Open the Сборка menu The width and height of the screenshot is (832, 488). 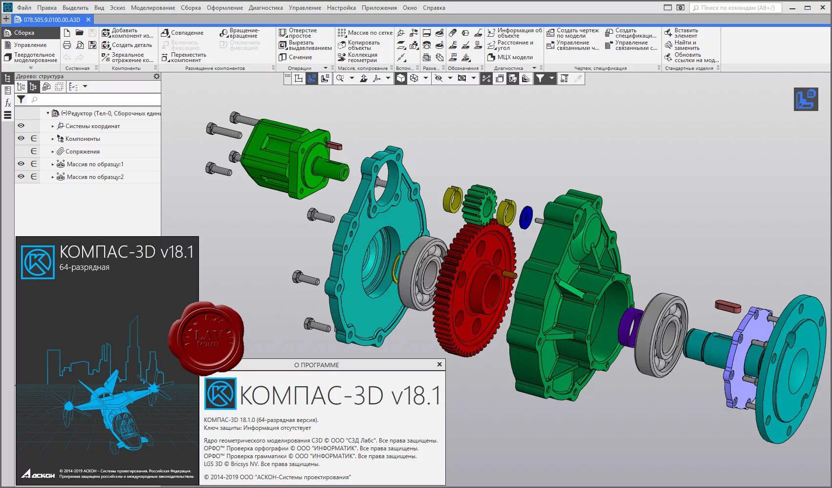click(x=191, y=8)
